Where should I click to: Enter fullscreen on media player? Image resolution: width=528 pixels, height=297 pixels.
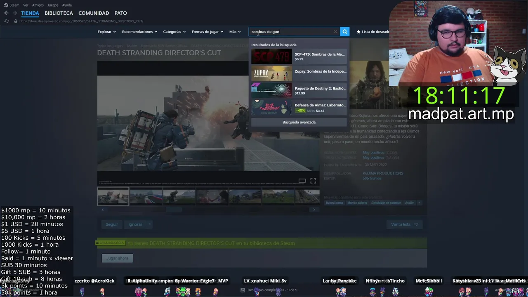tap(313, 181)
